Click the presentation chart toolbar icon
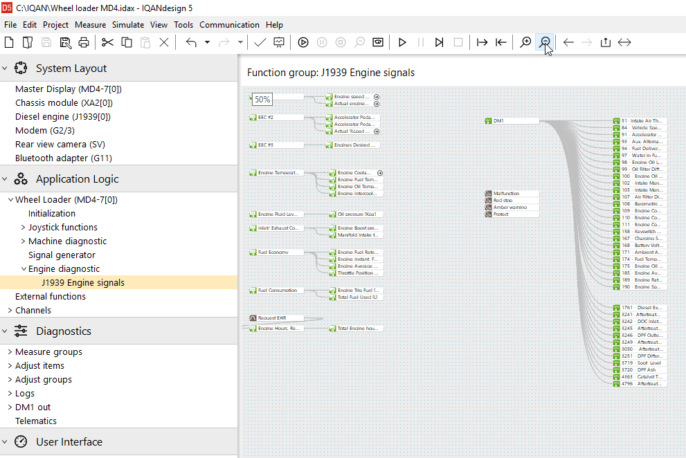 (279, 42)
